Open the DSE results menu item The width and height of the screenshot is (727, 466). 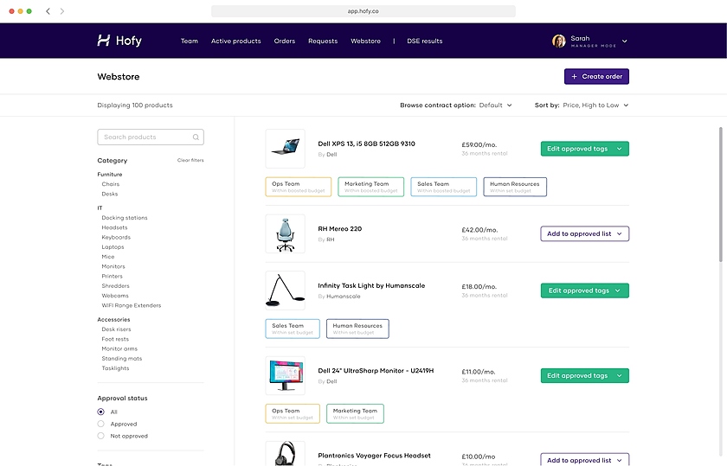[x=424, y=41]
